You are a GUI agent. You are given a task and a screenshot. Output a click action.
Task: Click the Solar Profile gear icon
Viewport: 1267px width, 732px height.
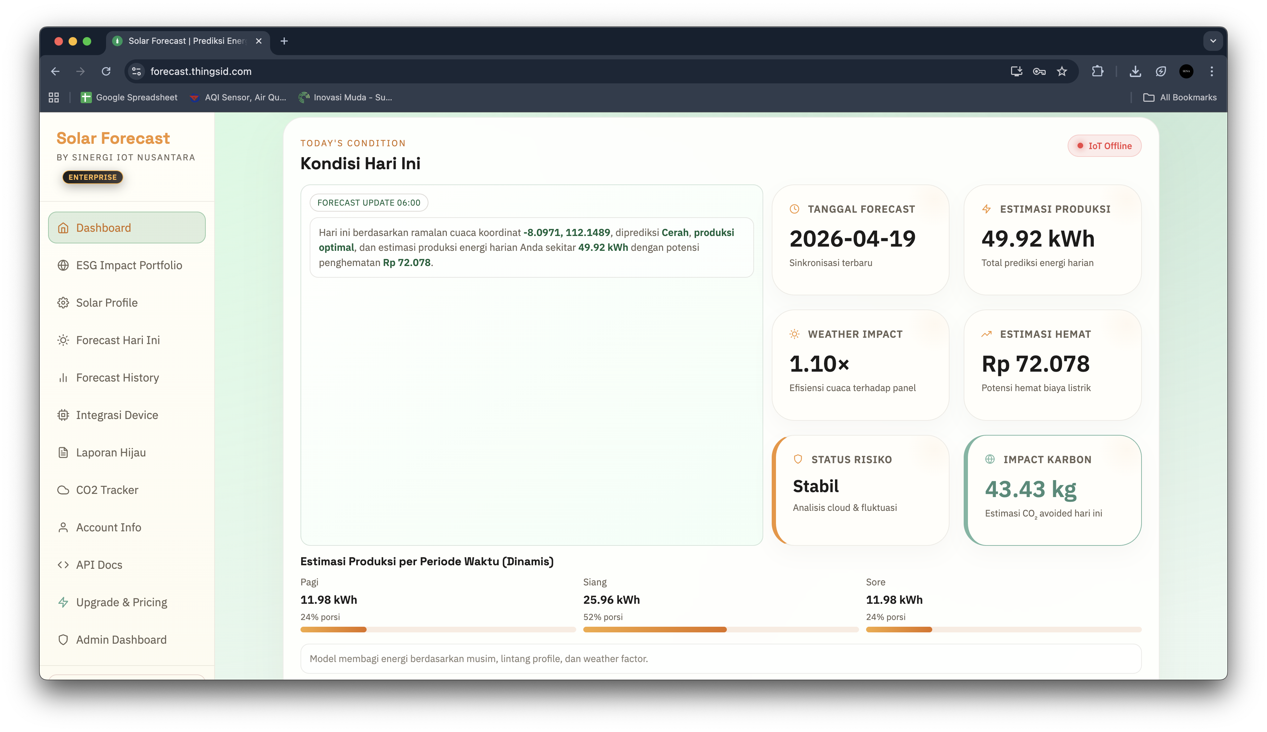[x=63, y=303]
